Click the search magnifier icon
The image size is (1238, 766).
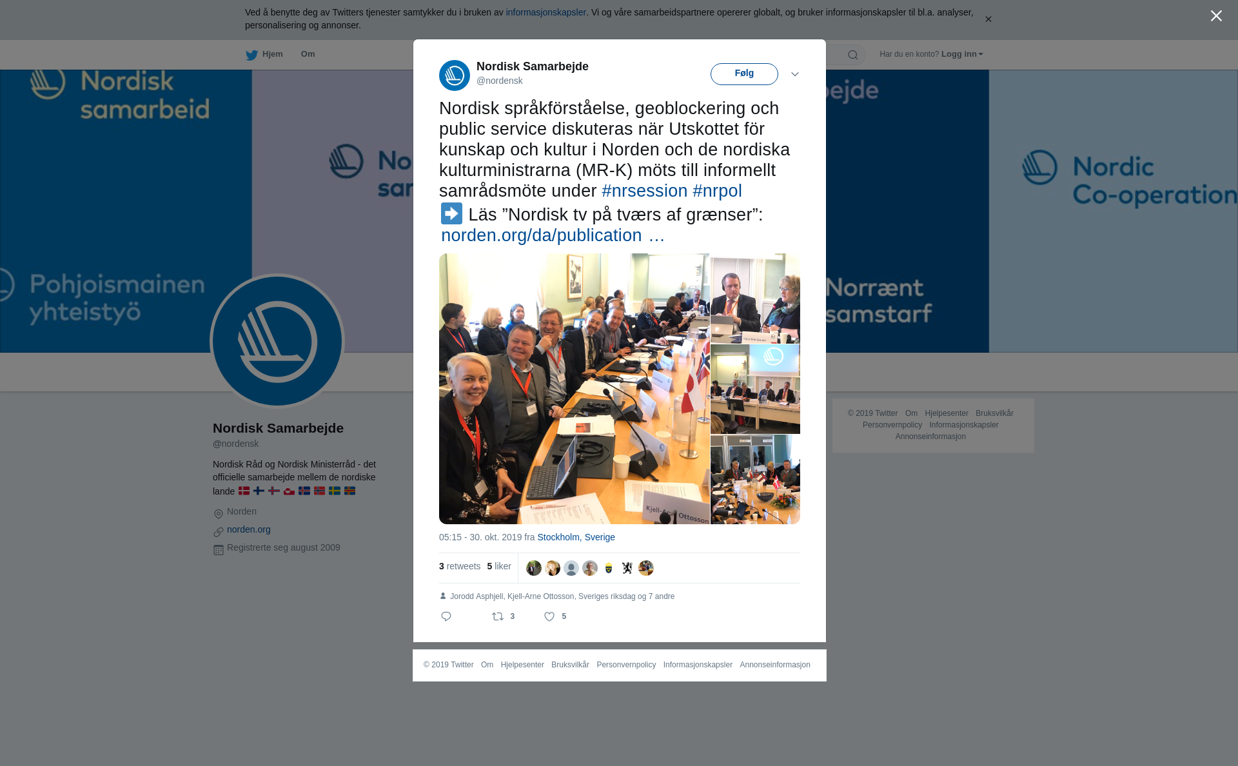(x=853, y=55)
